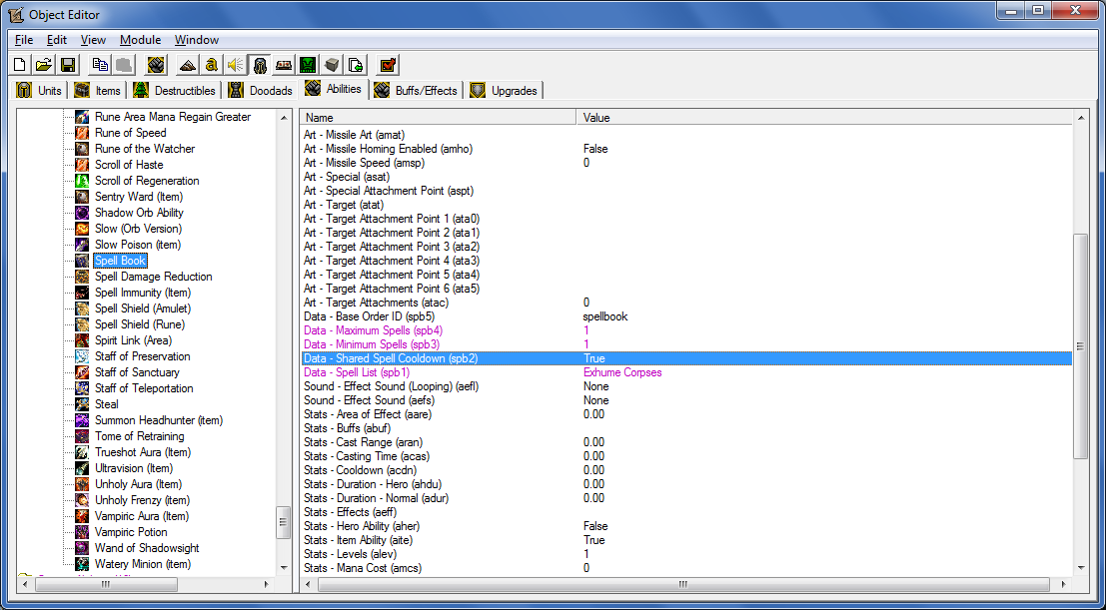
Task: Select Spell Shield (Amulet) ability
Action: 143,308
